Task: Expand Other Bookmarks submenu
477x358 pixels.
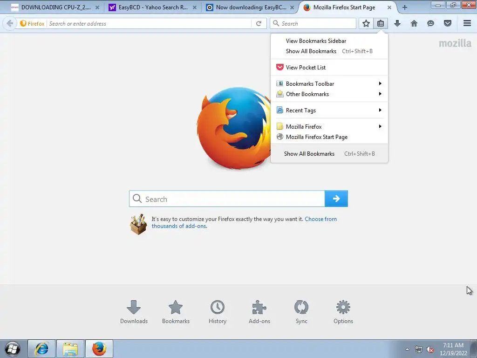Action: click(x=329, y=94)
